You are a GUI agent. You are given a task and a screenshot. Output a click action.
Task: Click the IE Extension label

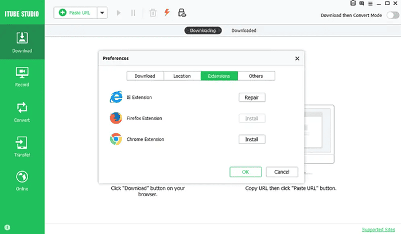tap(139, 97)
